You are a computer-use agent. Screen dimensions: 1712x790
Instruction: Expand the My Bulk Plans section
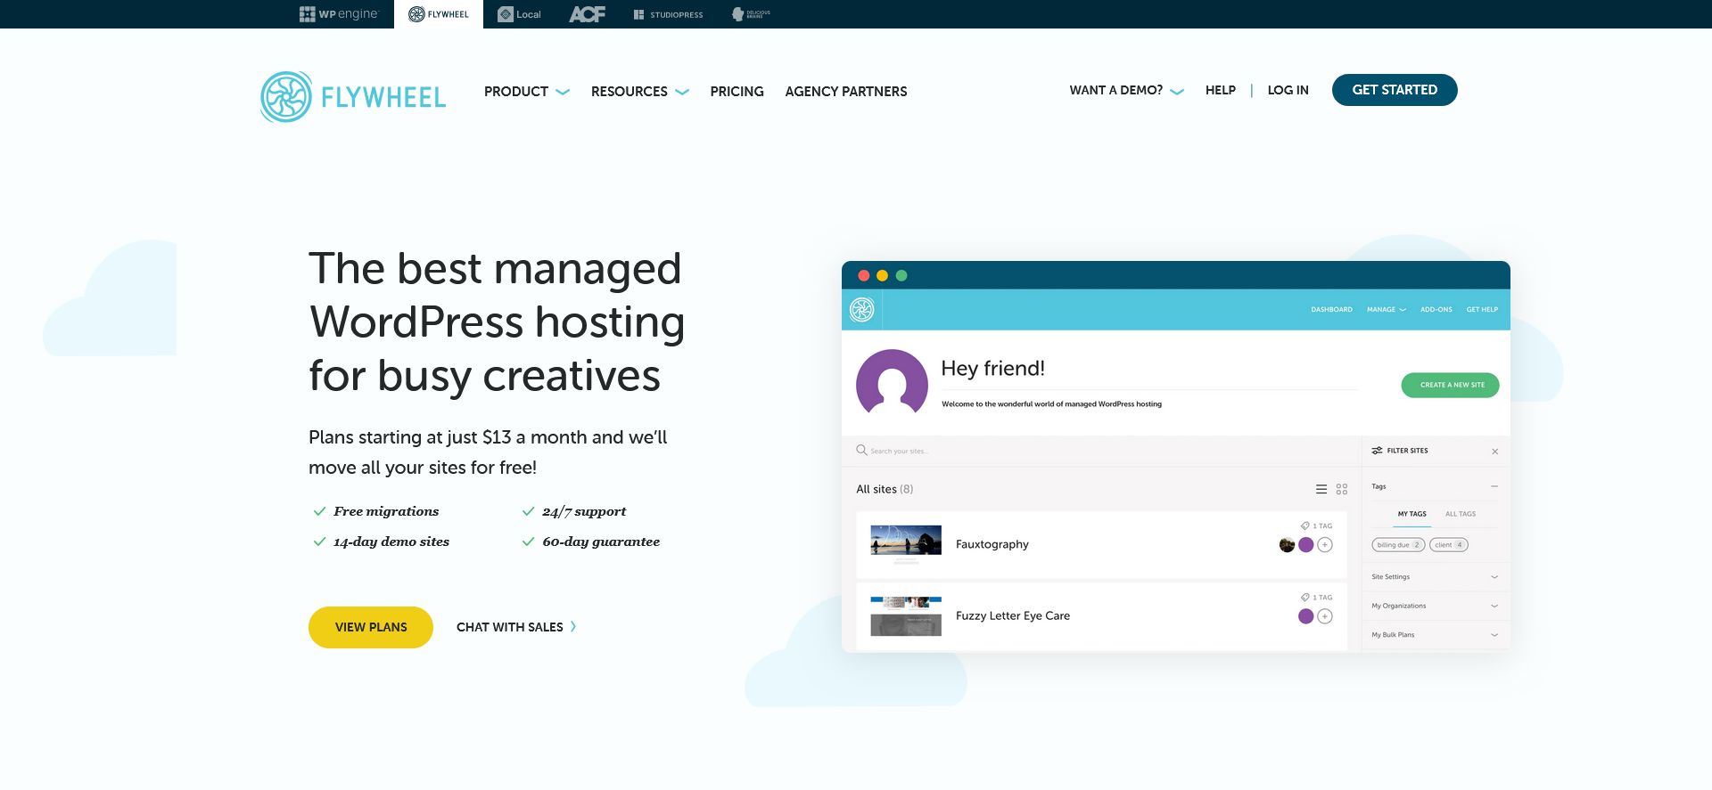click(1435, 635)
